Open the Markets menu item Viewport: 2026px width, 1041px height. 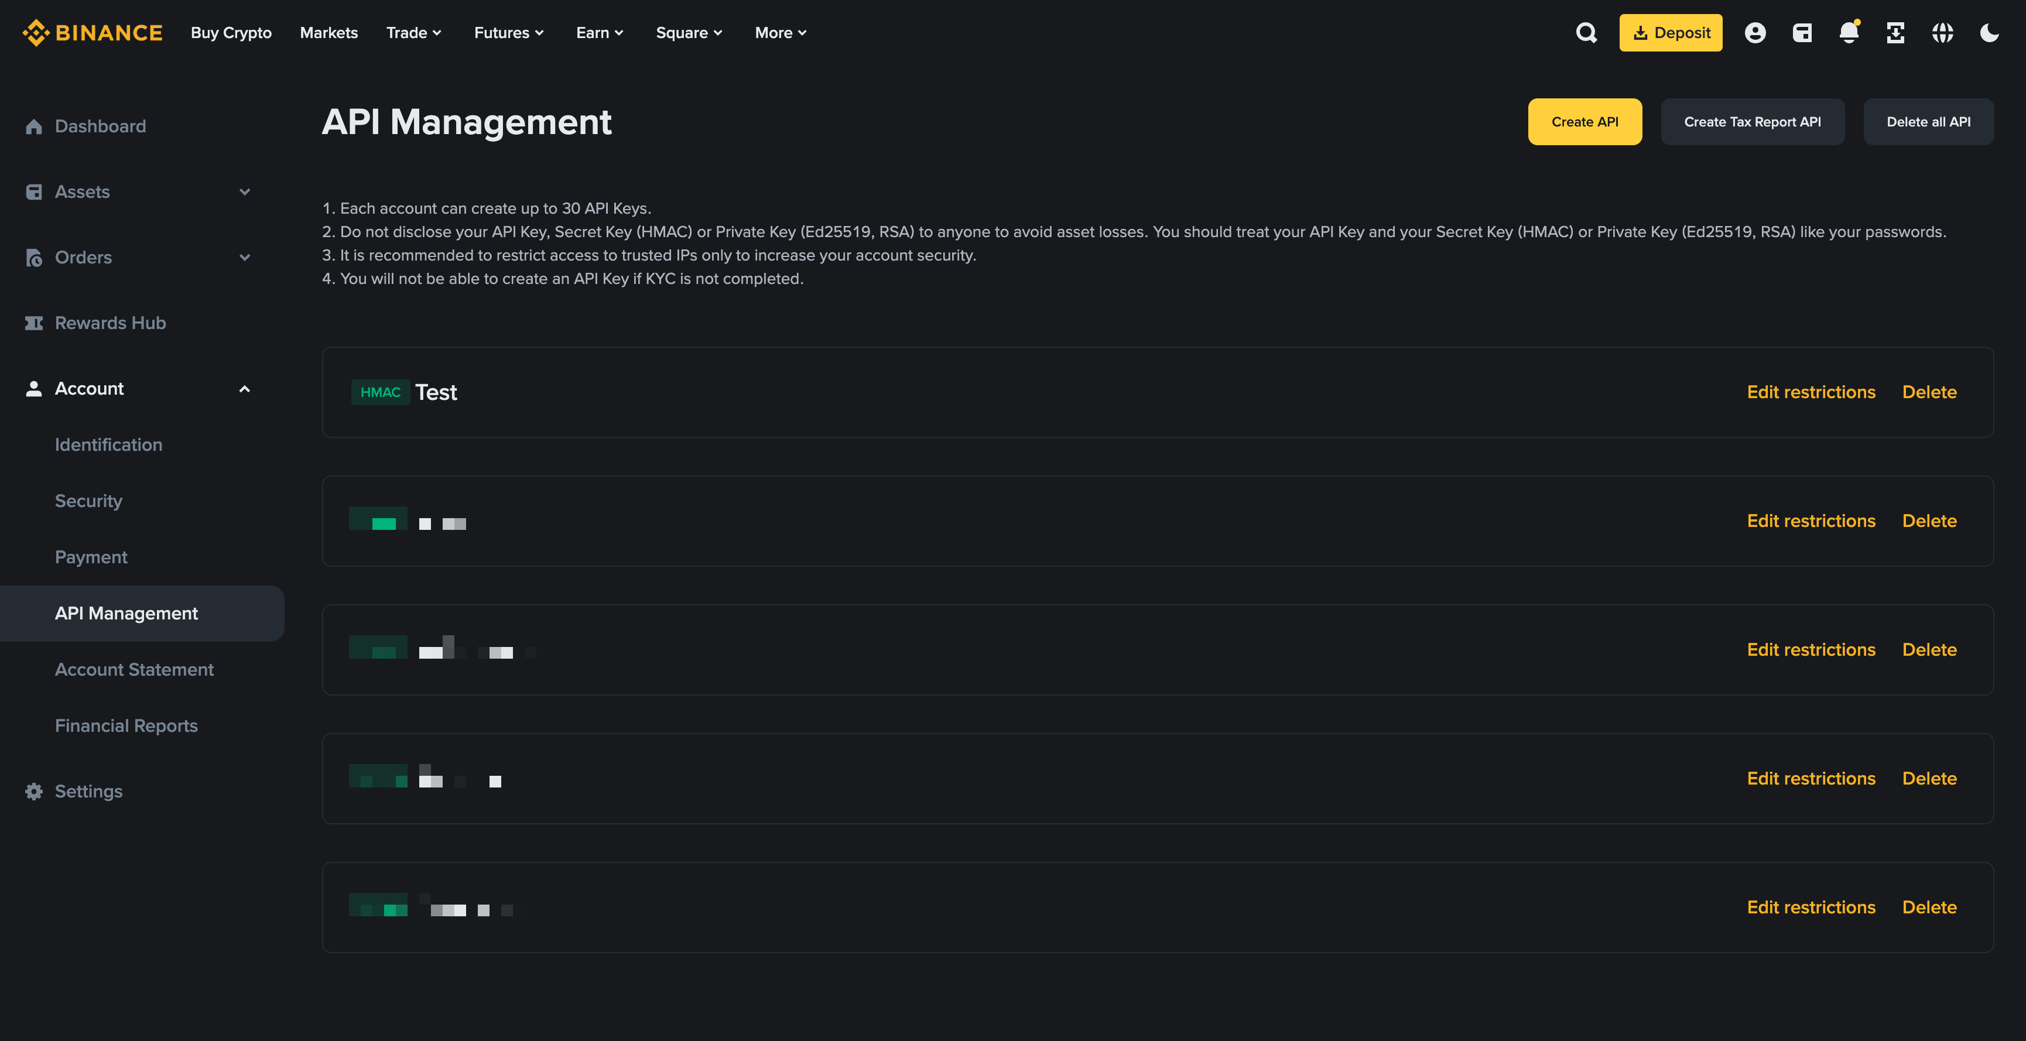pyautogui.click(x=328, y=33)
